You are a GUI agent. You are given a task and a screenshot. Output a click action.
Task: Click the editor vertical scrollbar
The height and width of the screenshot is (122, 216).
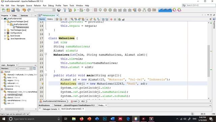[x=209, y=61]
